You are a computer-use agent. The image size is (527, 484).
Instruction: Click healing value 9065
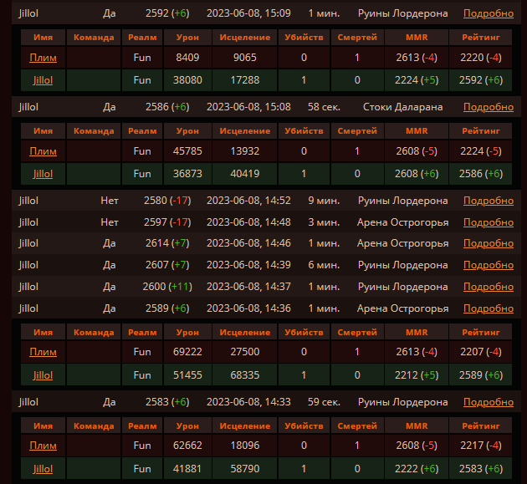click(x=244, y=58)
